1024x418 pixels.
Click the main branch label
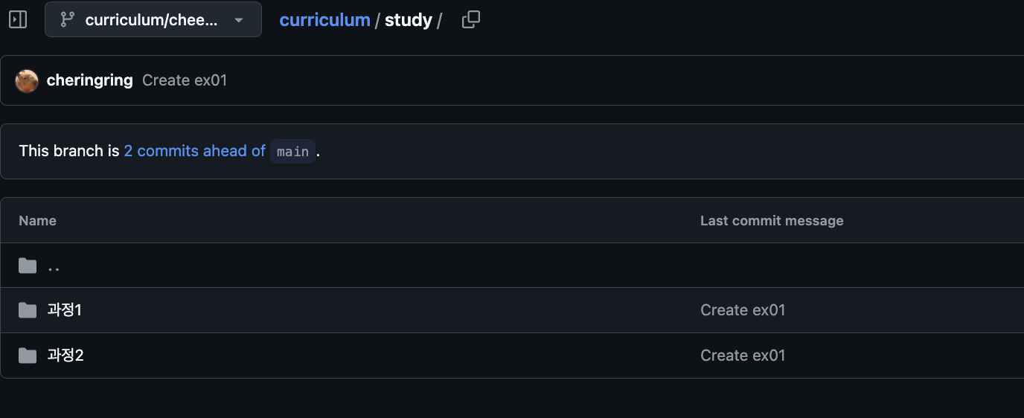[x=292, y=152]
